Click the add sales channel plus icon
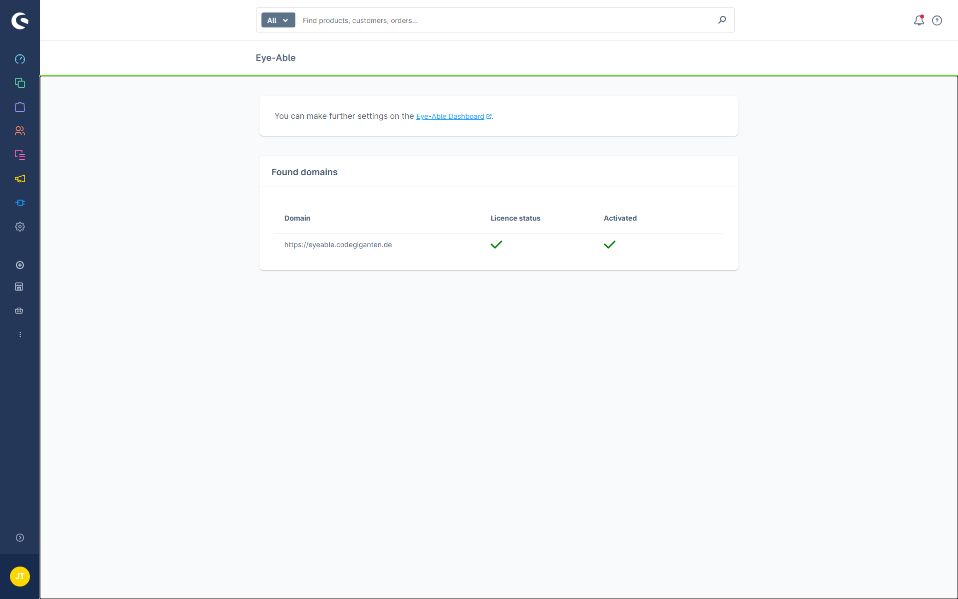Image resolution: width=958 pixels, height=599 pixels. (x=20, y=265)
